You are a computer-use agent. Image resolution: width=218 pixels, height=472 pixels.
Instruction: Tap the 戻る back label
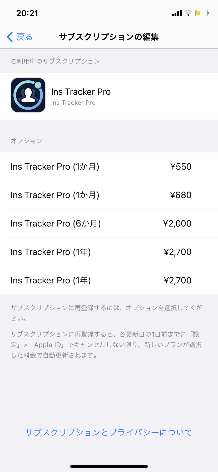point(24,37)
